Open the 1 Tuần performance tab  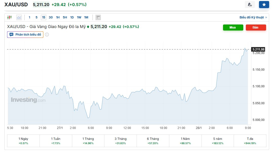tap(56, 141)
